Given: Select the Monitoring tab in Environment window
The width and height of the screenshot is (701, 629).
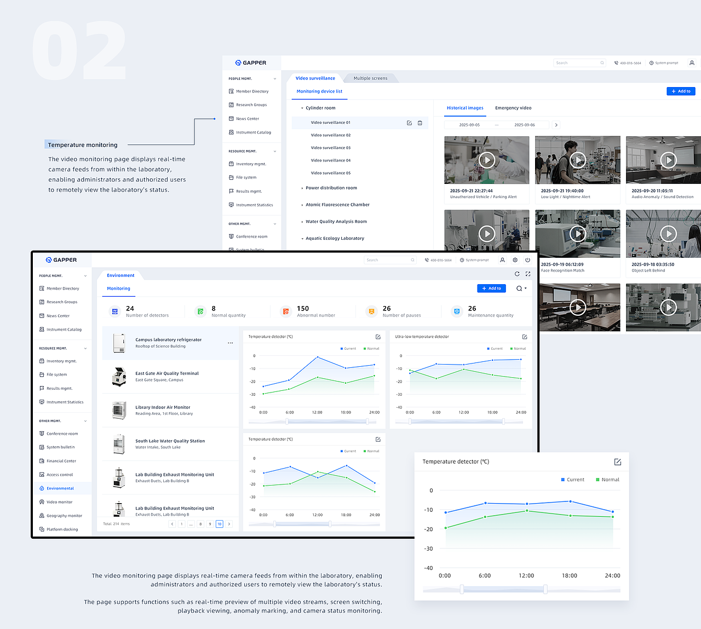Looking at the screenshot, I should click(119, 288).
